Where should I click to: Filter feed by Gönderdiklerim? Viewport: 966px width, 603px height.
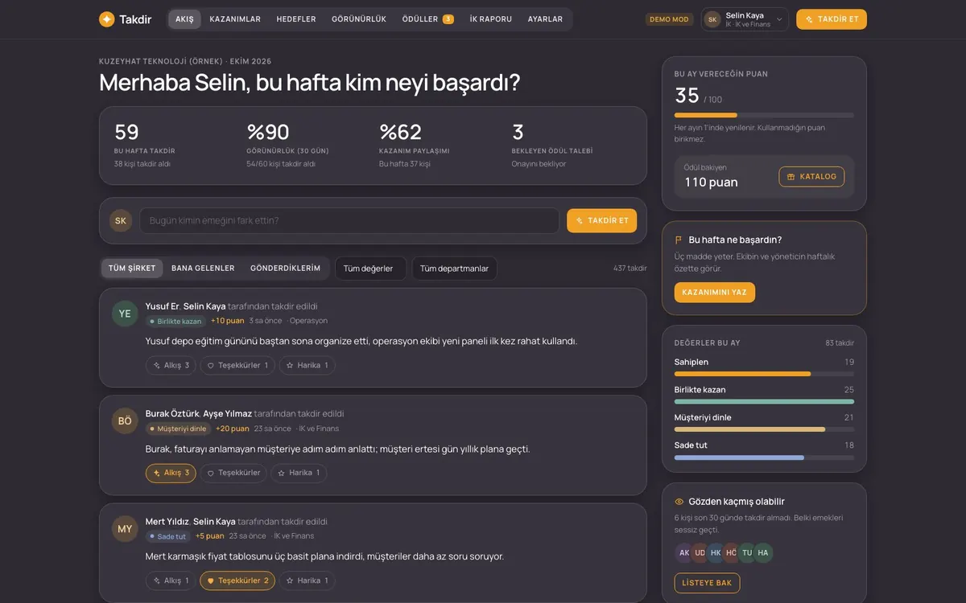tap(285, 269)
